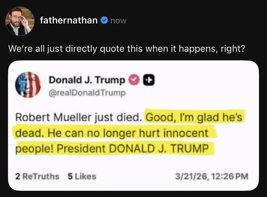Open the fathernathan username link
The image size is (267, 197).
tap(69, 21)
